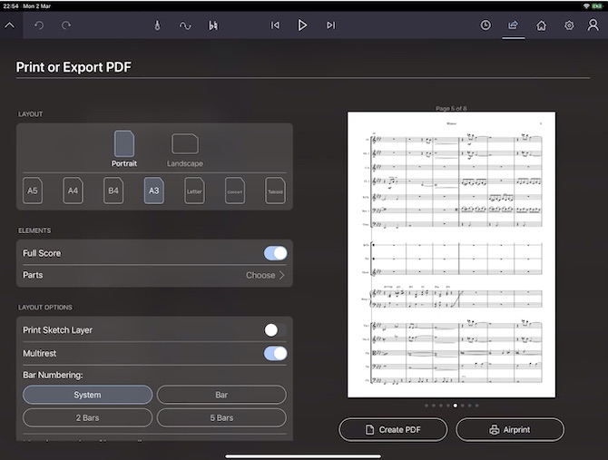Set bar numbering to System

coord(88,395)
